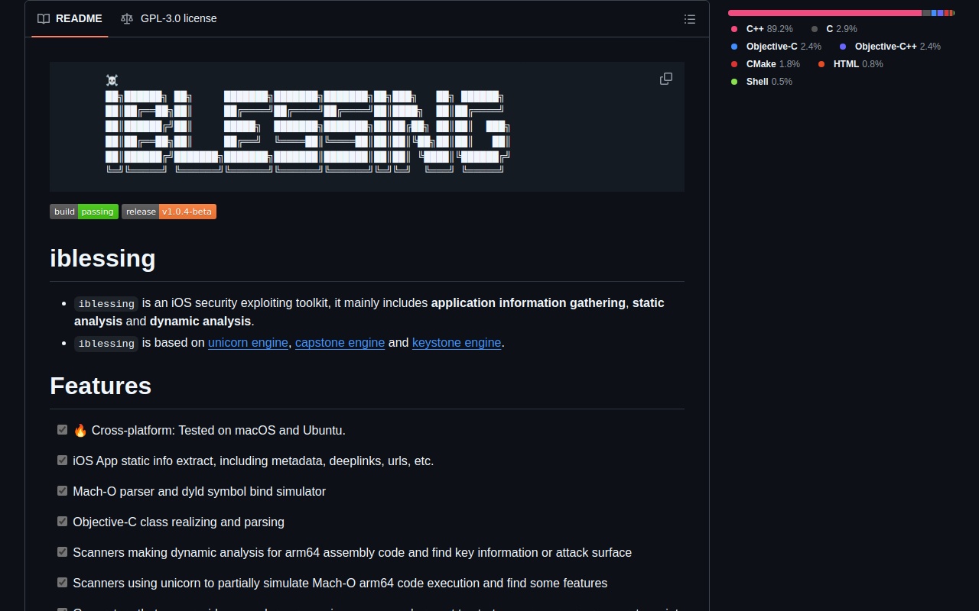Click the pink C++ language dot
This screenshot has width=979, height=611.
734,29
